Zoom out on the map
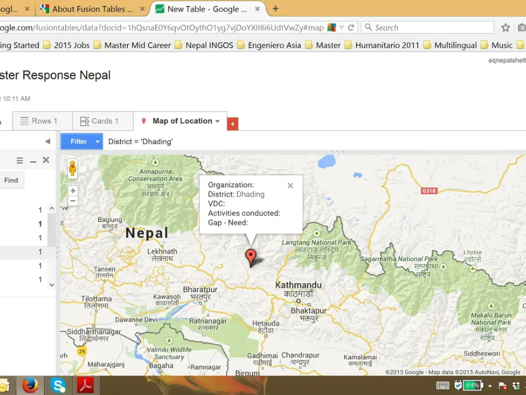The height and width of the screenshot is (395, 526). pyautogui.click(x=73, y=201)
